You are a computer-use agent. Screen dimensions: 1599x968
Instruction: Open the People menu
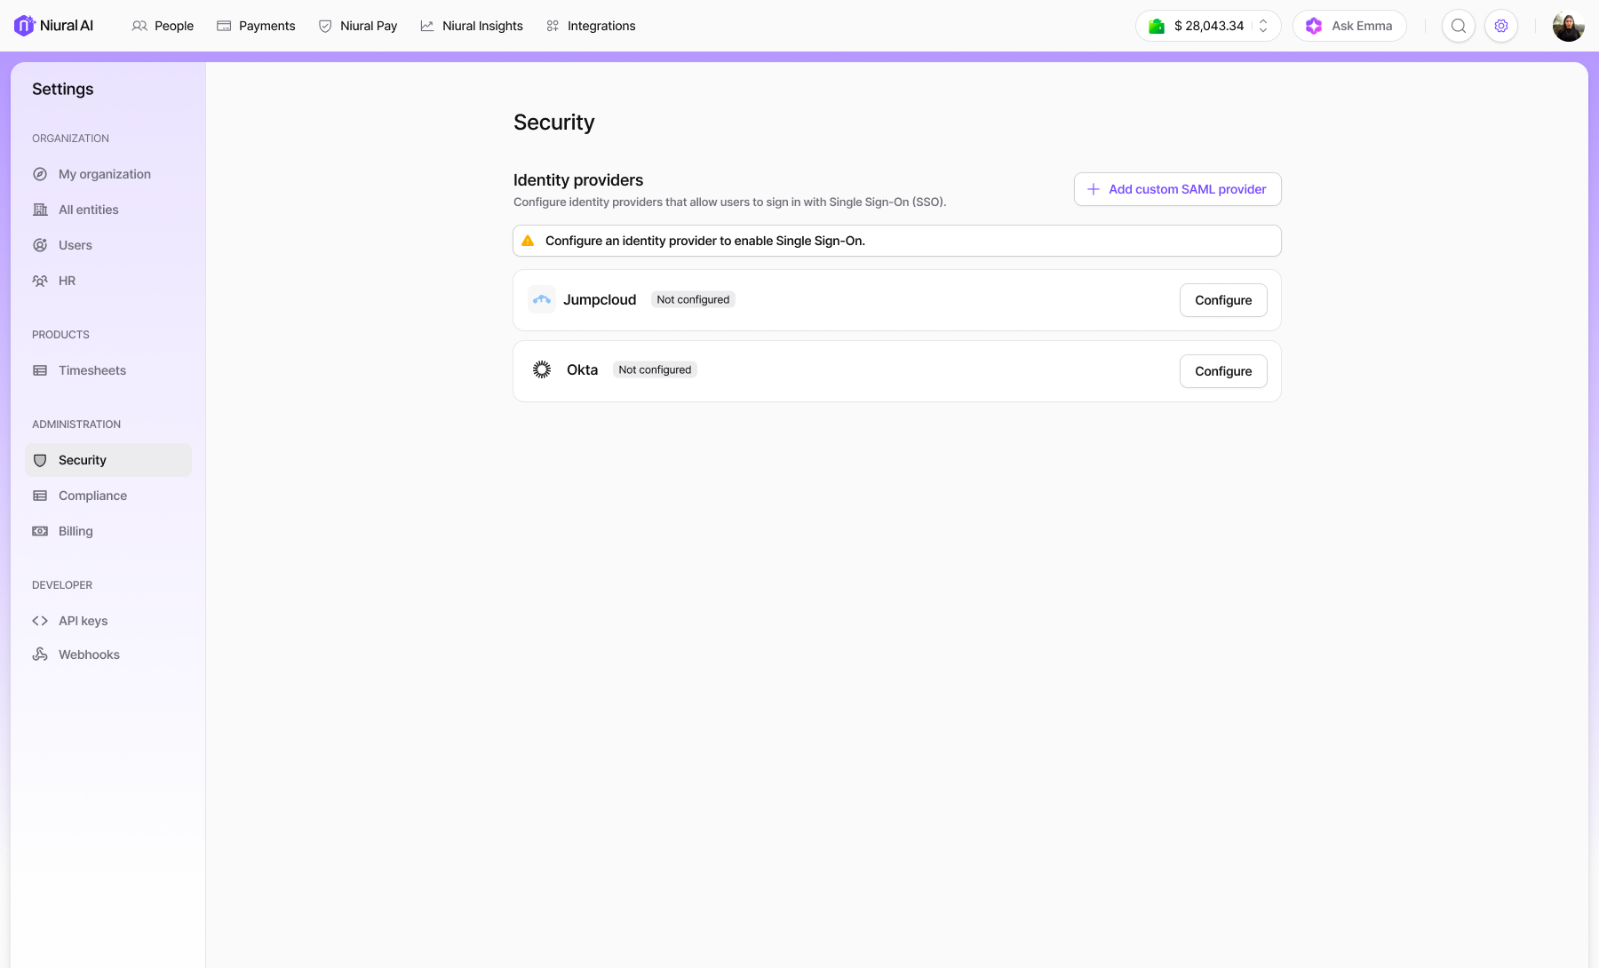(x=163, y=26)
